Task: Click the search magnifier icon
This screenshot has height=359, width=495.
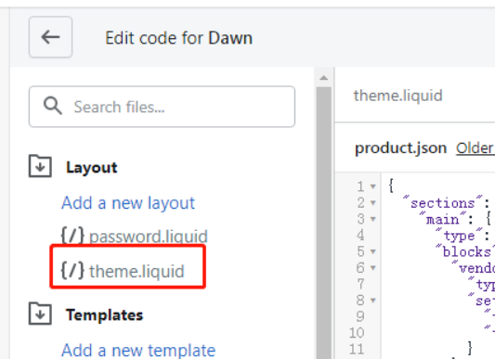Action: click(52, 106)
